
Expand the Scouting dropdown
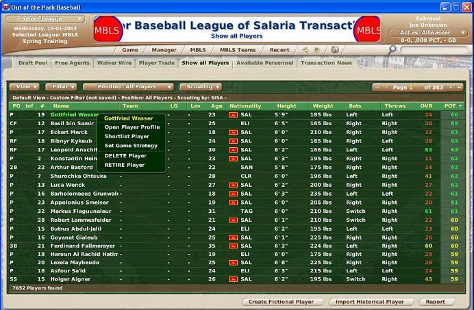[x=200, y=87]
